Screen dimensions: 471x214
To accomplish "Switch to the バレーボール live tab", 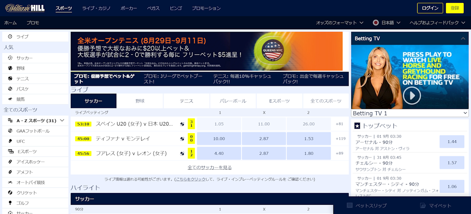I will (x=233, y=101).
